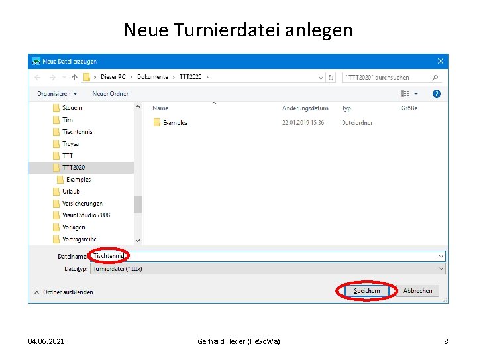Go up one folder level arrow
The image size is (477, 358).
pos(74,78)
